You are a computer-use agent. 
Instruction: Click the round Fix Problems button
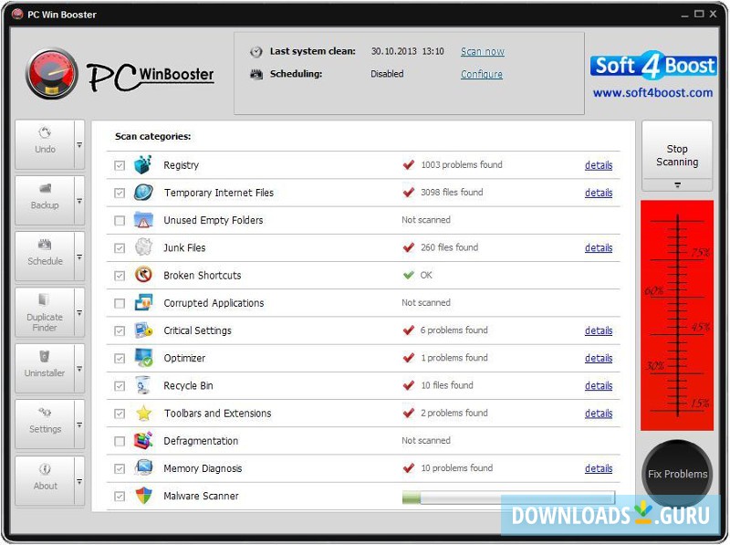click(677, 474)
